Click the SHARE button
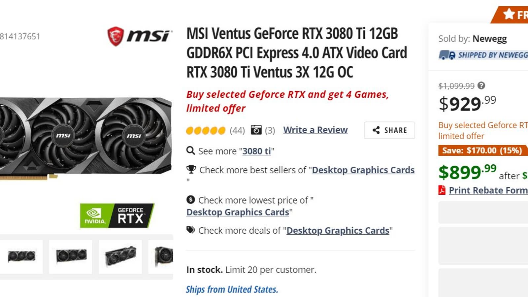 click(389, 130)
